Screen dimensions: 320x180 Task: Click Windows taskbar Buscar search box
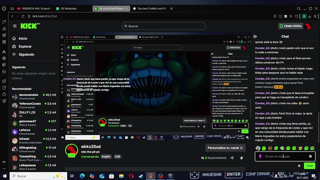point(38,176)
